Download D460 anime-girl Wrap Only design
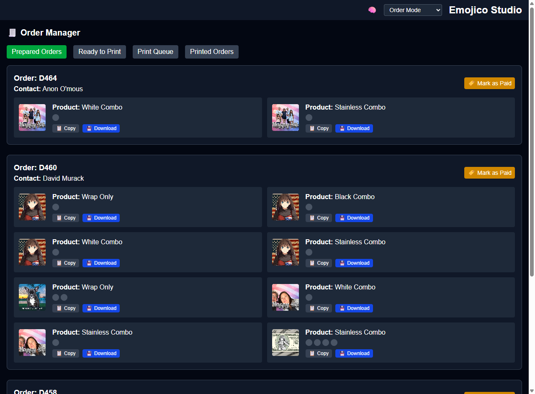Viewport: 535px width, 394px height. 101,218
